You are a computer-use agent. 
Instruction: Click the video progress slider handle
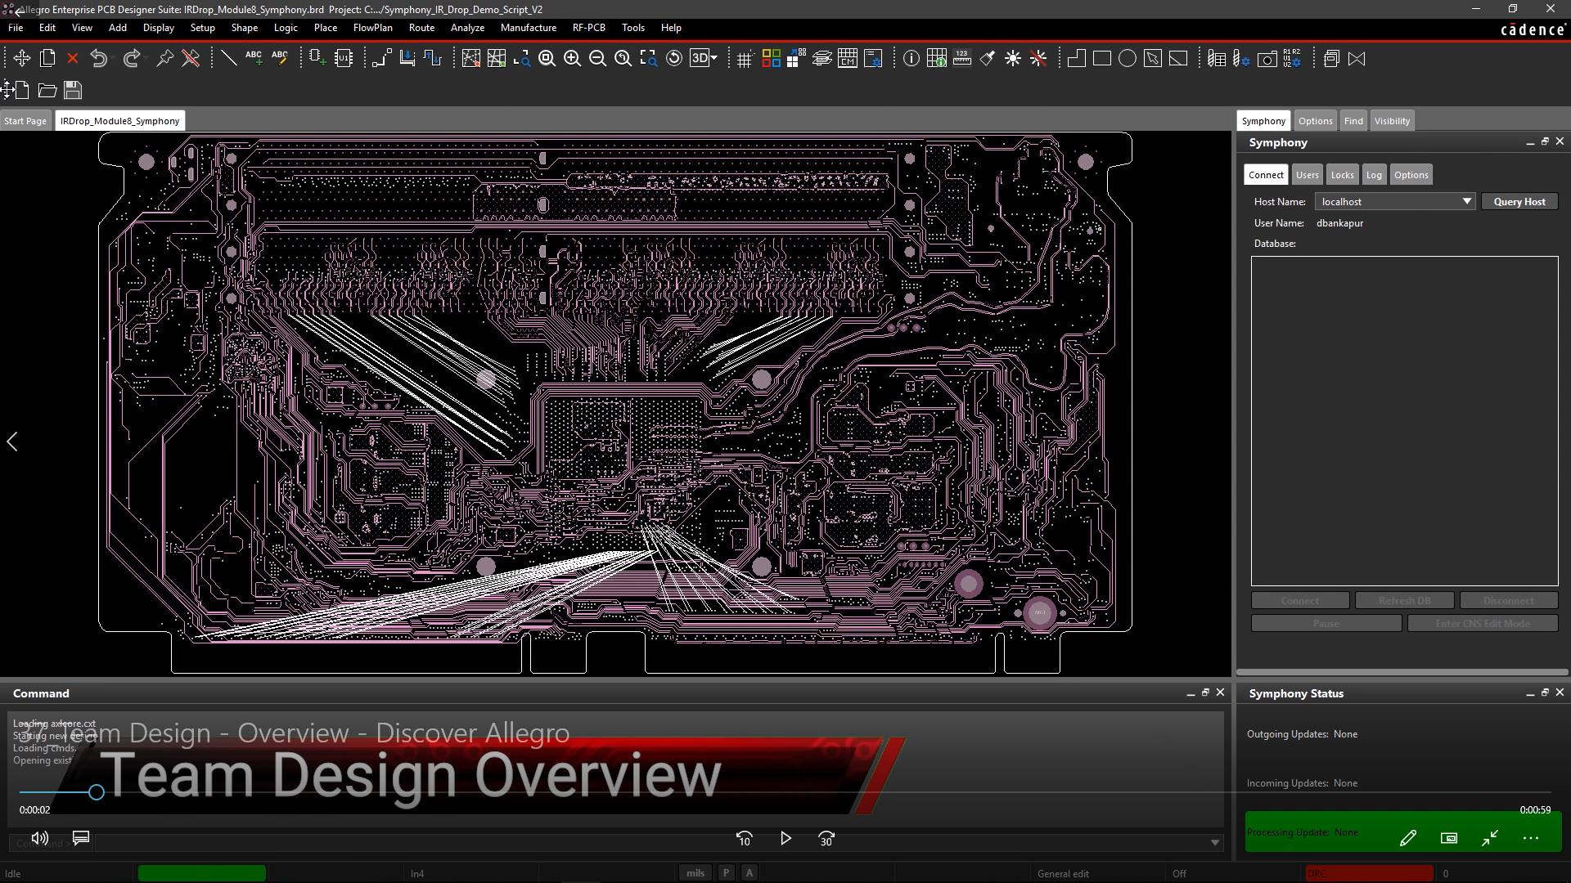click(97, 792)
